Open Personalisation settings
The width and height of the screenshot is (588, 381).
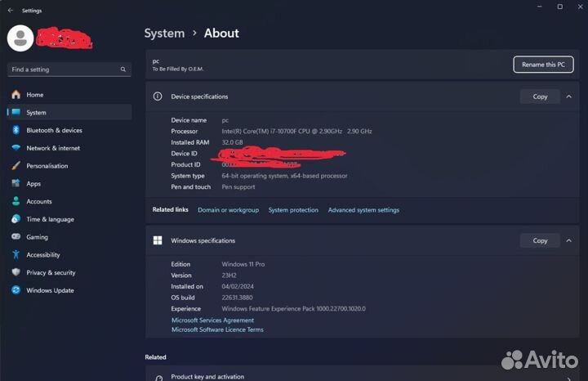click(69, 165)
